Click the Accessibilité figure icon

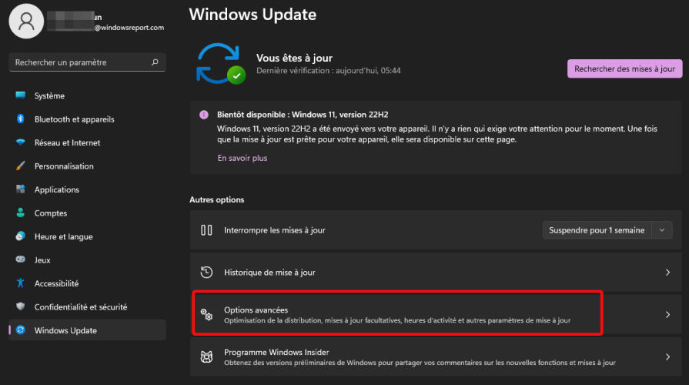click(x=20, y=283)
